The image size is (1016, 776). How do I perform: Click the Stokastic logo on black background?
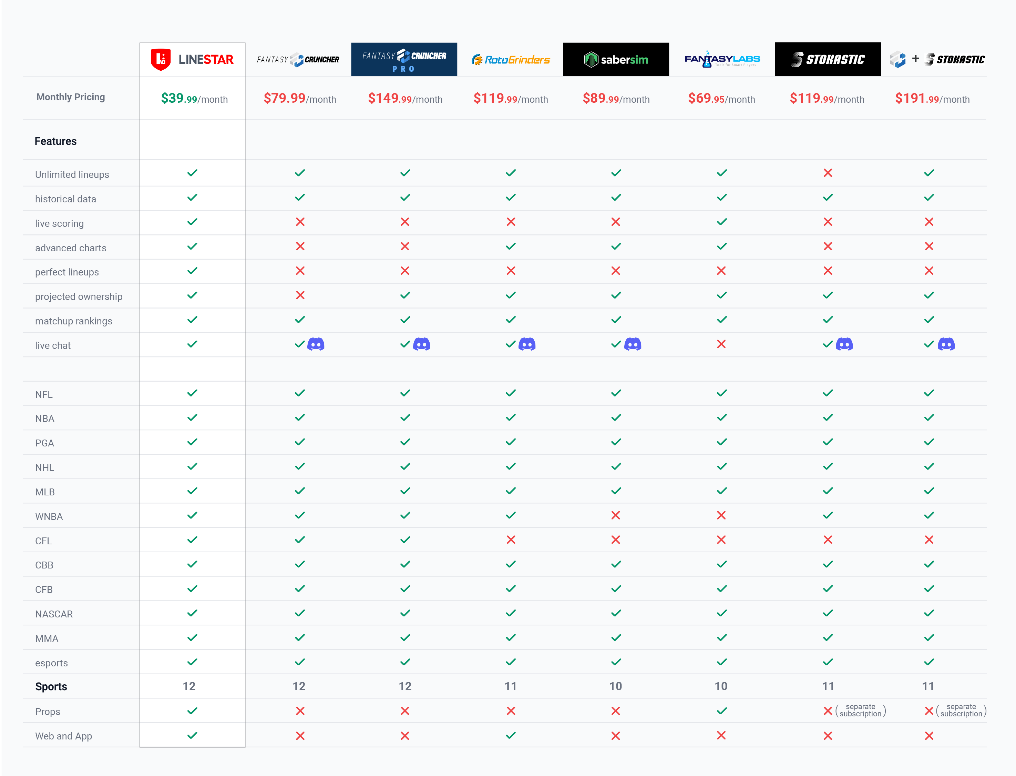[x=828, y=60]
